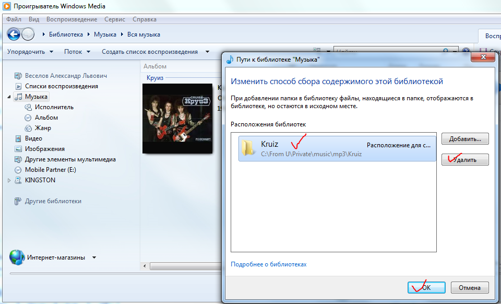This screenshot has height=304, width=501.
Task: Click the user library icon beside Веселов Александр Львович
Action: click(18, 76)
